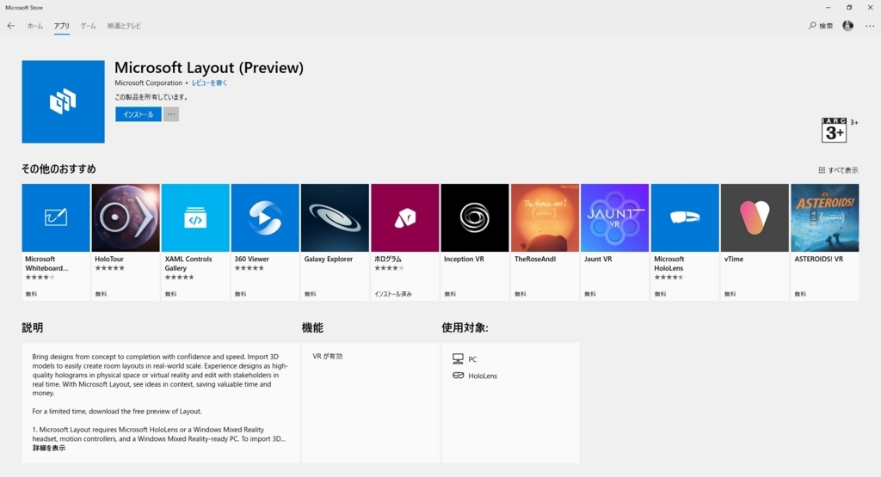Open the user account avatar

(847, 26)
